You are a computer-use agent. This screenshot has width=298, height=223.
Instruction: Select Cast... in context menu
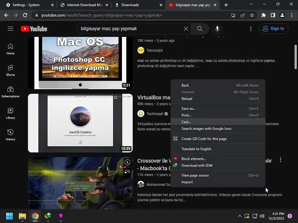click(x=218, y=122)
